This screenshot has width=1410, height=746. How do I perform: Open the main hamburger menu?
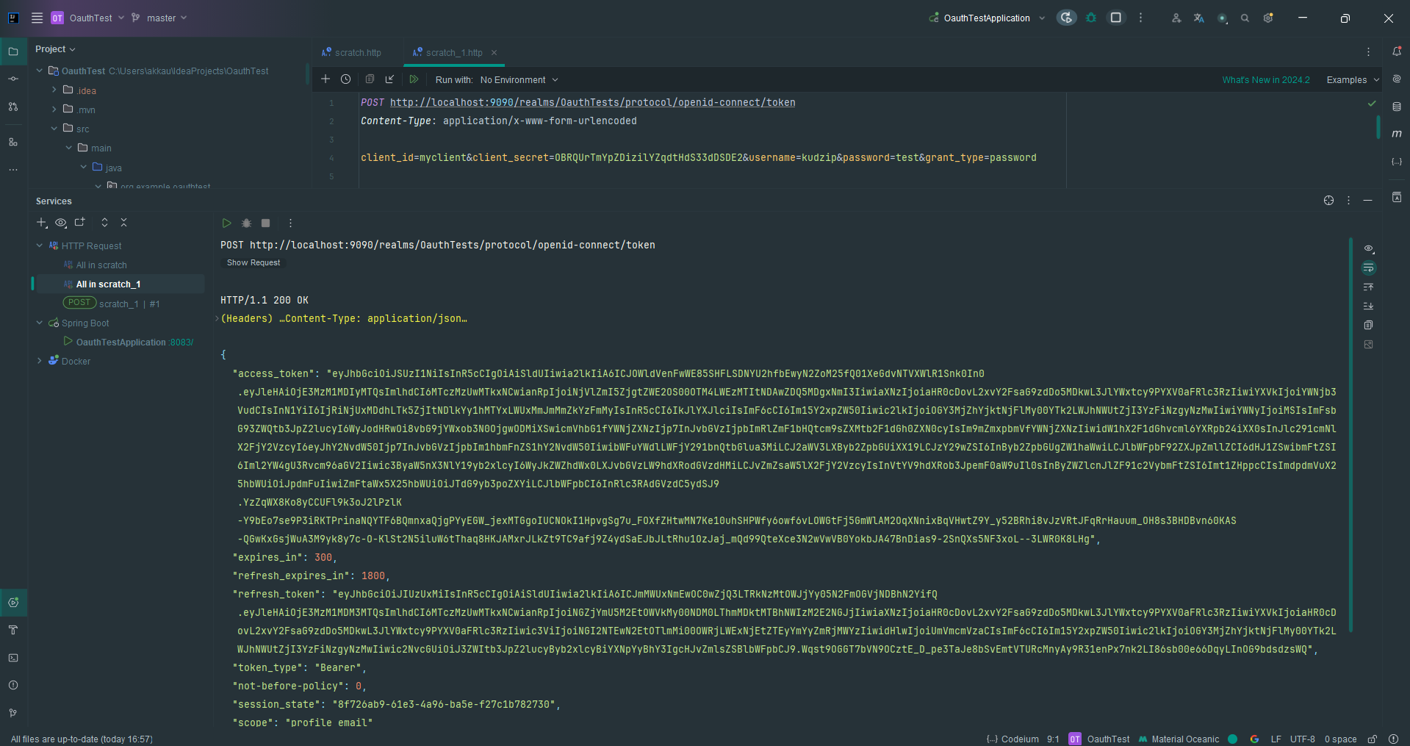pyautogui.click(x=37, y=18)
